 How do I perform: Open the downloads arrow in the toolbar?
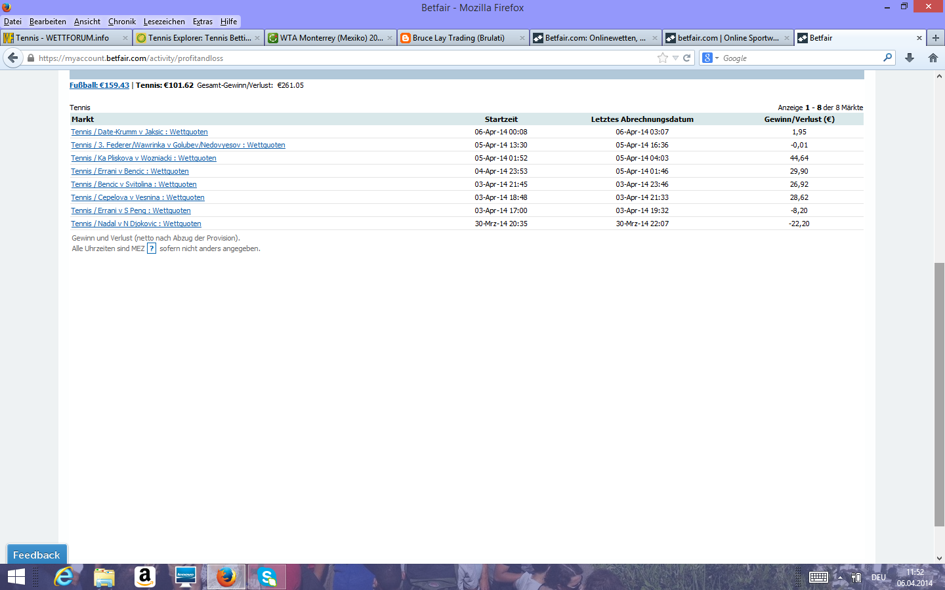(x=910, y=58)
